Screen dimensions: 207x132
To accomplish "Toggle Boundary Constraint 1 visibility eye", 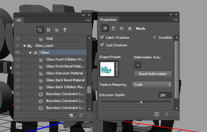I will [x=18, y=94].
